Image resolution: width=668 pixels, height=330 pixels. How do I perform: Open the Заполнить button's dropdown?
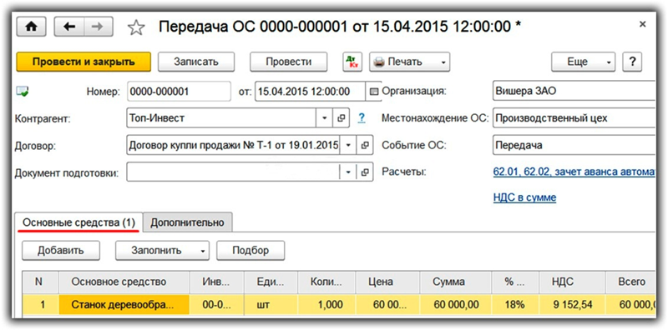click(203, 251)
